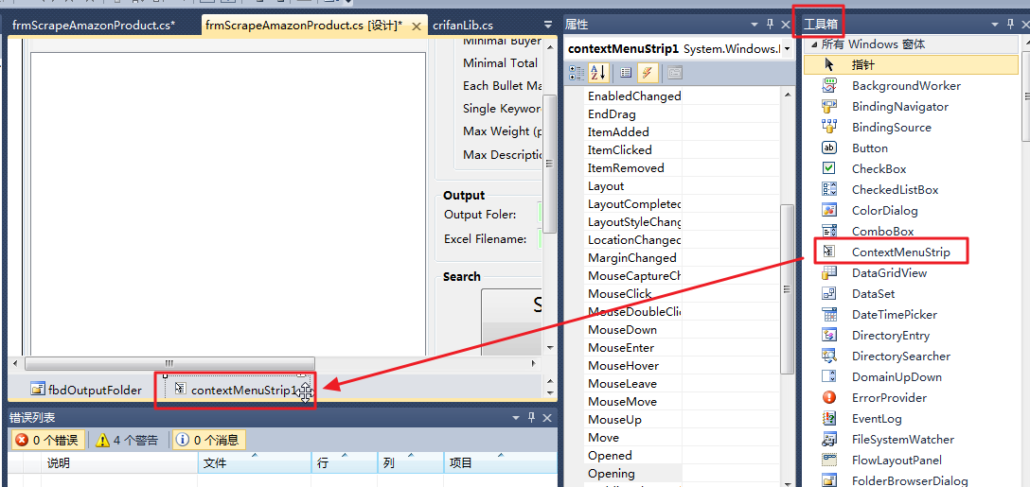1030x487 pixels.
Task: Switch properties to categorized view
Action: 577,72
